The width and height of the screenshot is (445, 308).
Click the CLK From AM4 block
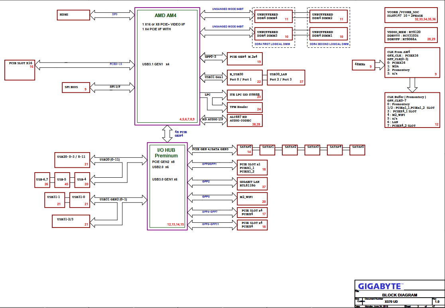(412, 63)
